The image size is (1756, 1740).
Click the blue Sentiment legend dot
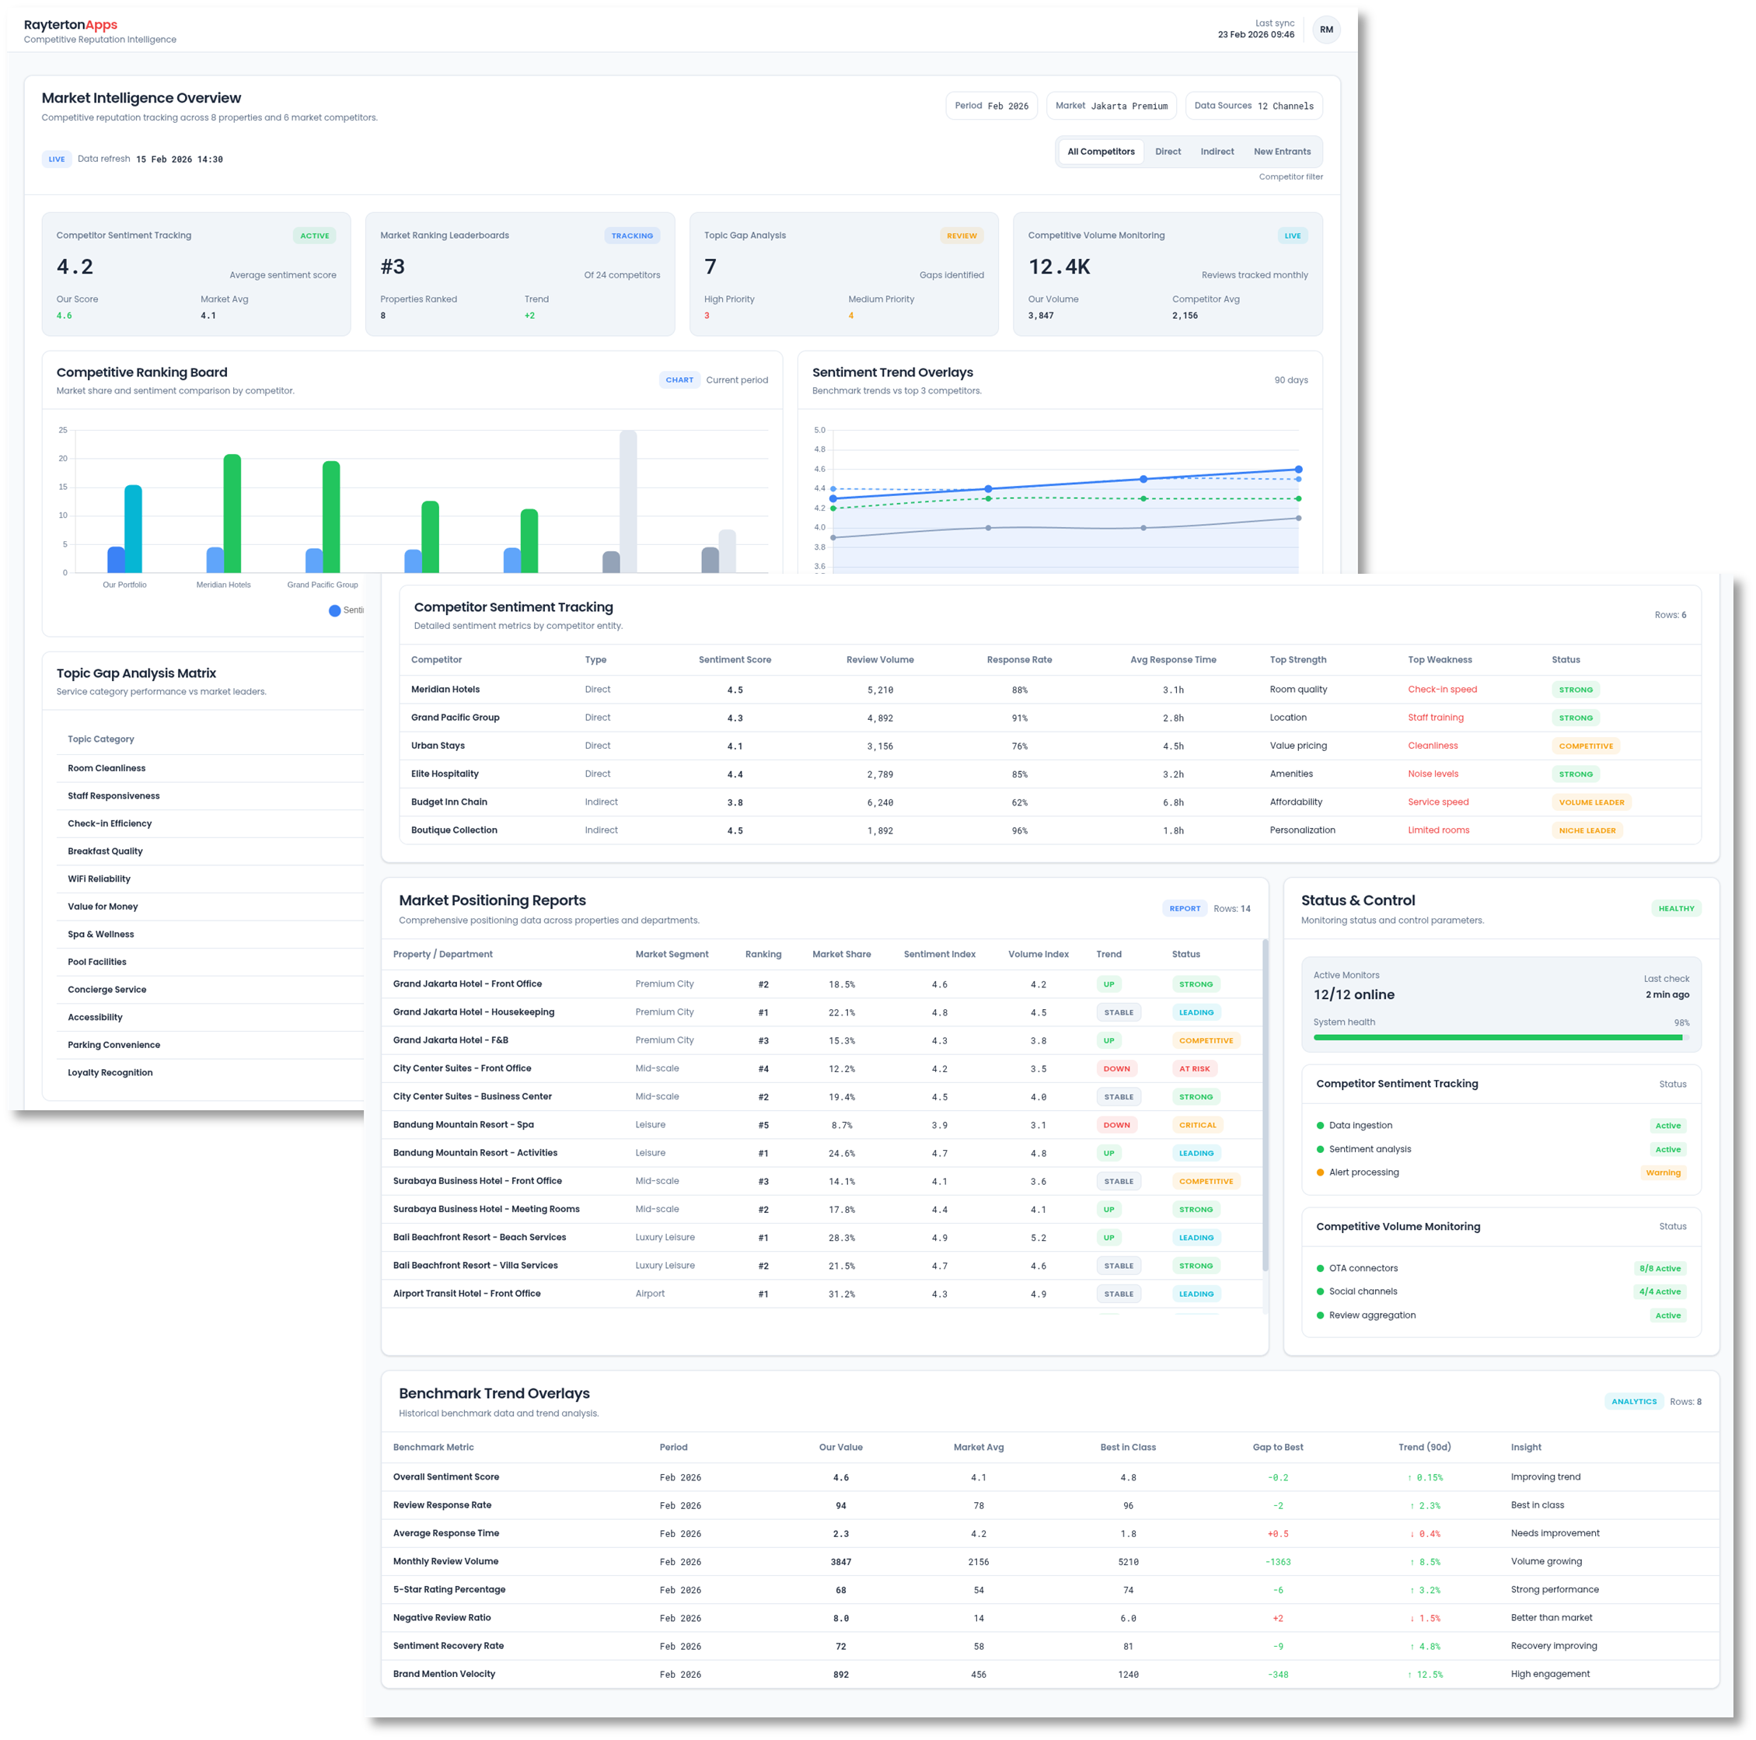[334, 611]
